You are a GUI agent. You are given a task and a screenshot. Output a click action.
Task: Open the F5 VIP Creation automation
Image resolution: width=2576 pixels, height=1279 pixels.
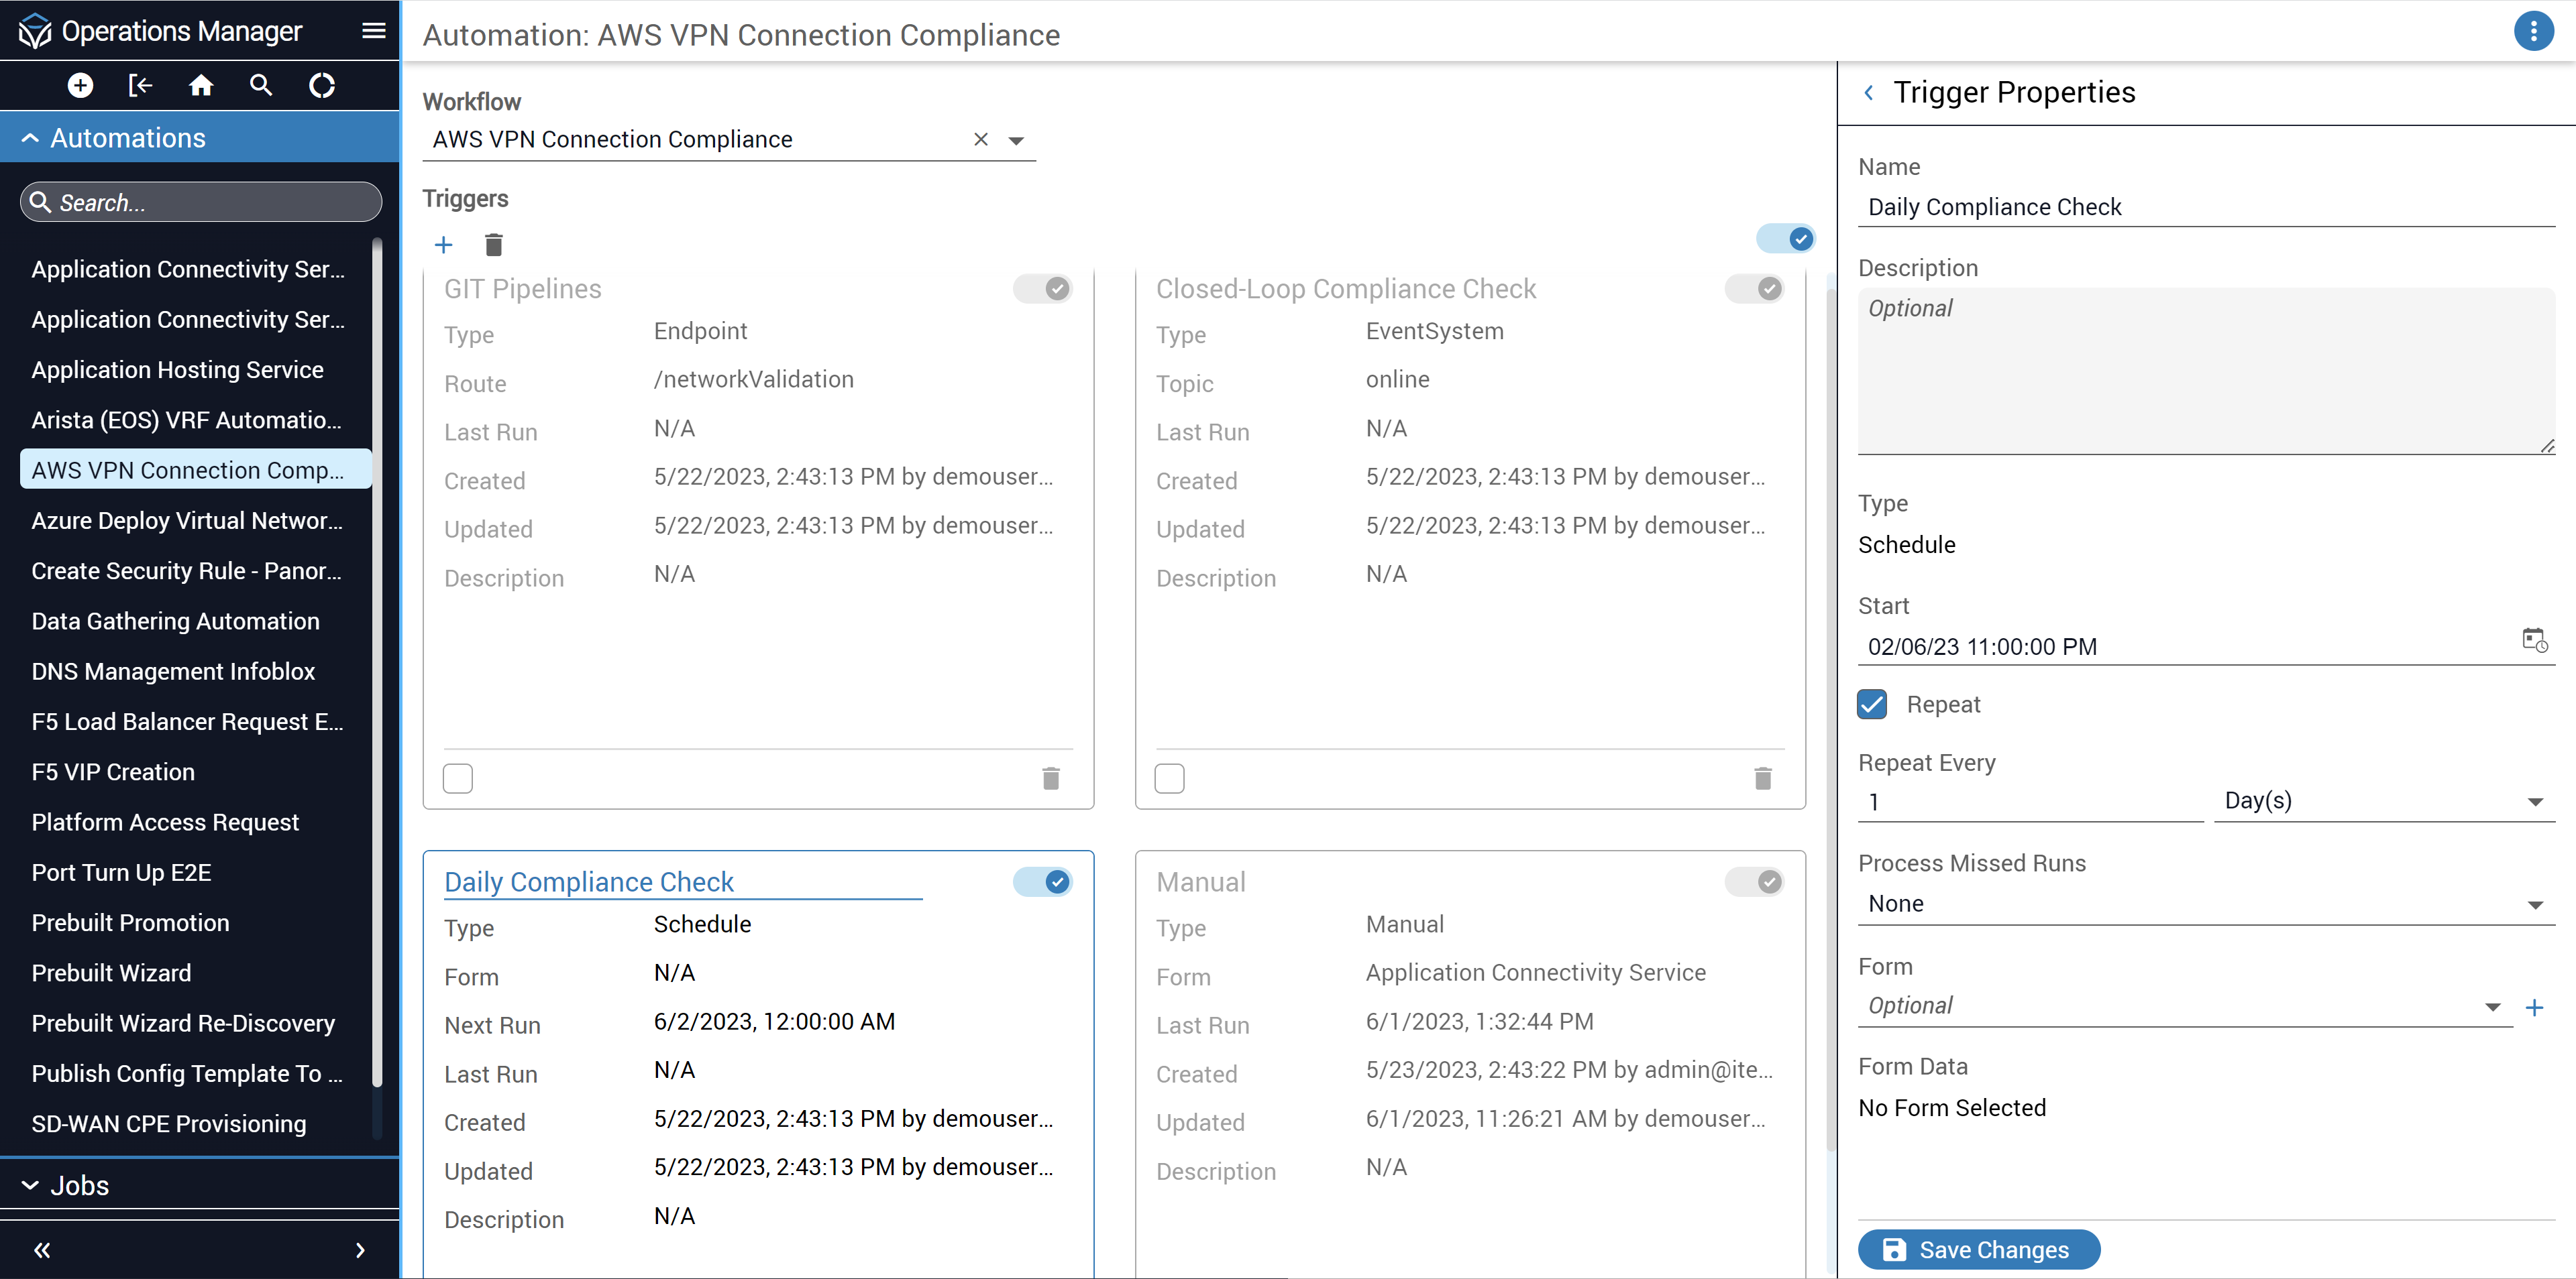(x=113, y=772)
